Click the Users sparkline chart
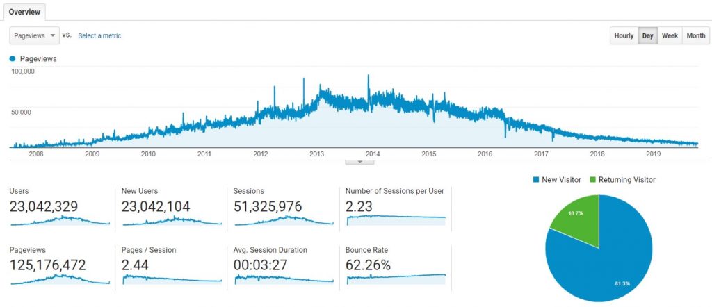This screenshot has height=307, width=712. 59,220
